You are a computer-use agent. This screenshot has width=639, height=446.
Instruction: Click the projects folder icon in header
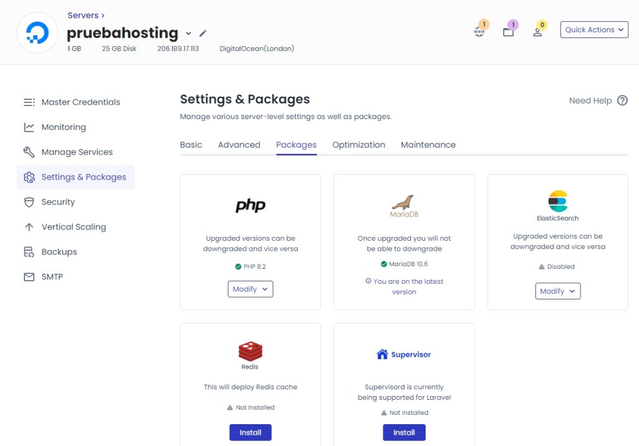(509, 31)
